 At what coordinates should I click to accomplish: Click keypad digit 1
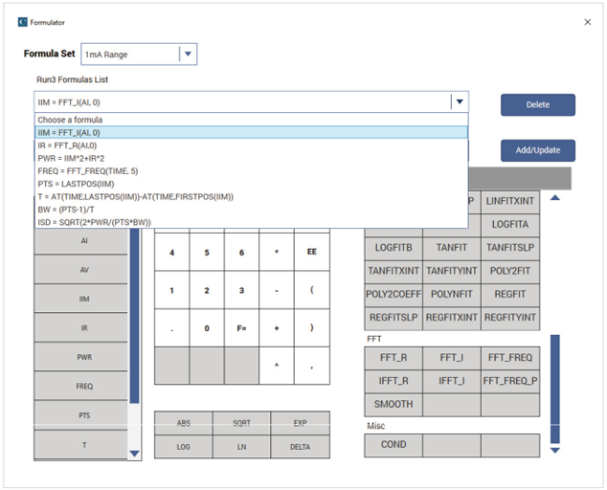click(172, 290)
